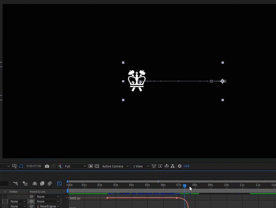This screenshot has width=276, height=208.
Task: Click the crown logo layer in viewer
Action: tap(137, 81)
